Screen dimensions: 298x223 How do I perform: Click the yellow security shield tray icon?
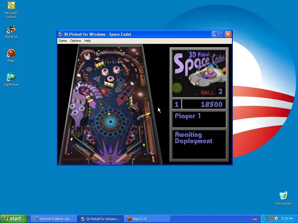pyautogui.click(x=276, y=219)
